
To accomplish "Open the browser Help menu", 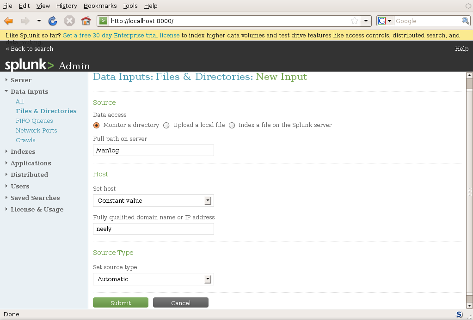I will click(151, 6).
